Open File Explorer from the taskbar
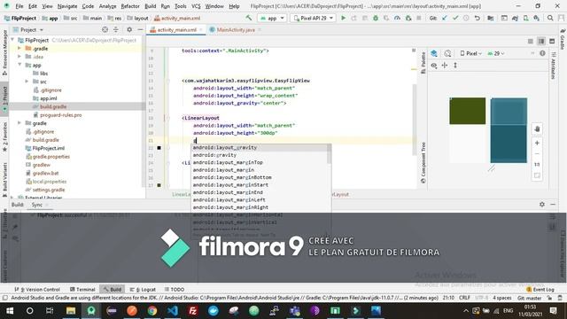The width and height of the screenshot is (567, 319). click(71, 311)
